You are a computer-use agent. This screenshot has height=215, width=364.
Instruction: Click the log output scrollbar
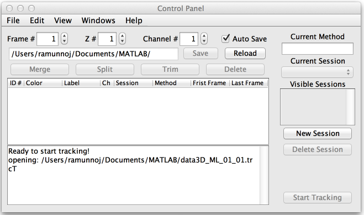264,175
